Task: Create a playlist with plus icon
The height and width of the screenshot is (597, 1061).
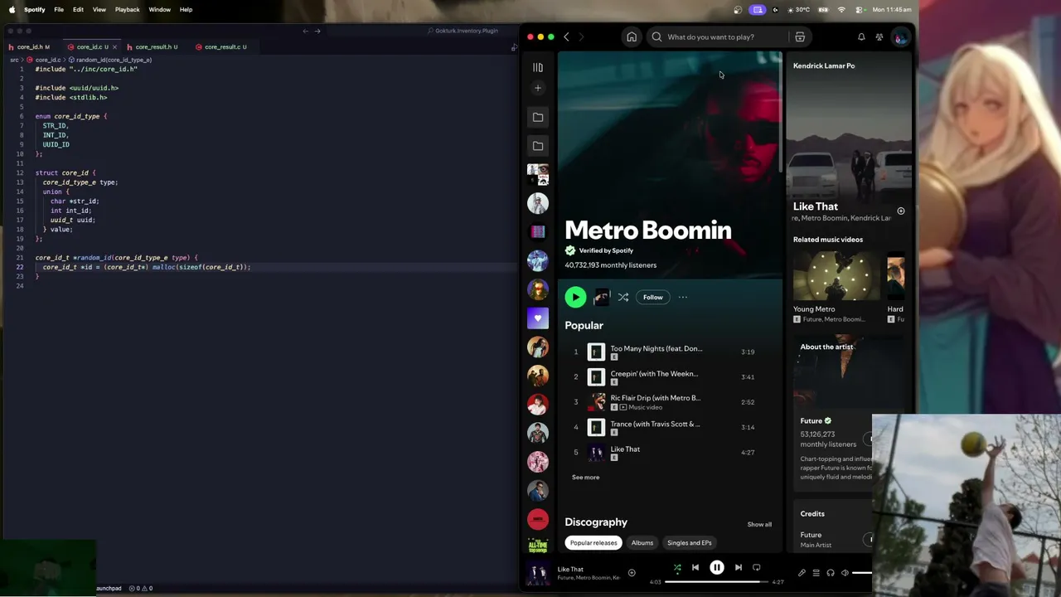Action: (x=538, y=88)
